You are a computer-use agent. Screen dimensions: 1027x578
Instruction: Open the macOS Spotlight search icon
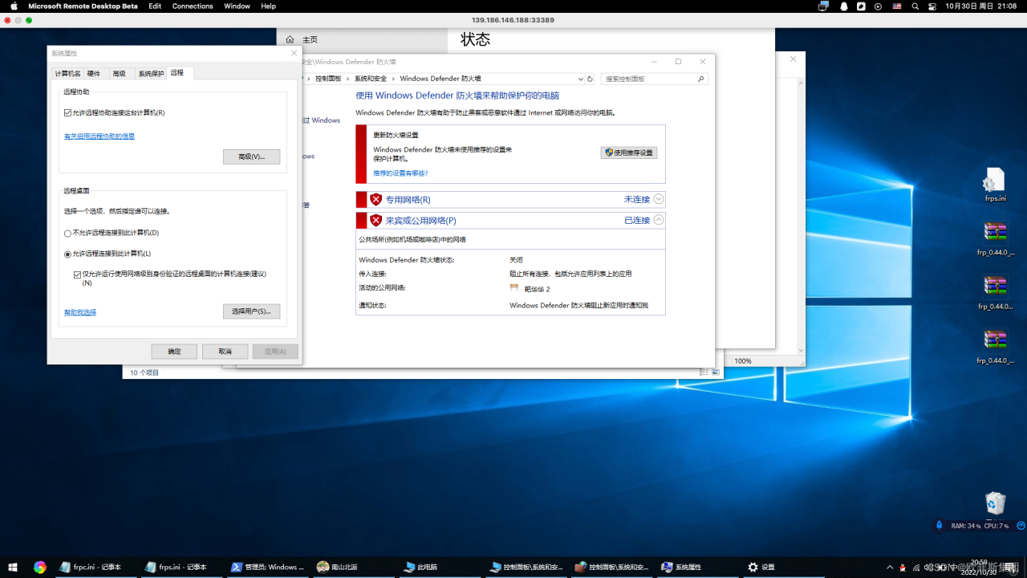click(915, 6)
